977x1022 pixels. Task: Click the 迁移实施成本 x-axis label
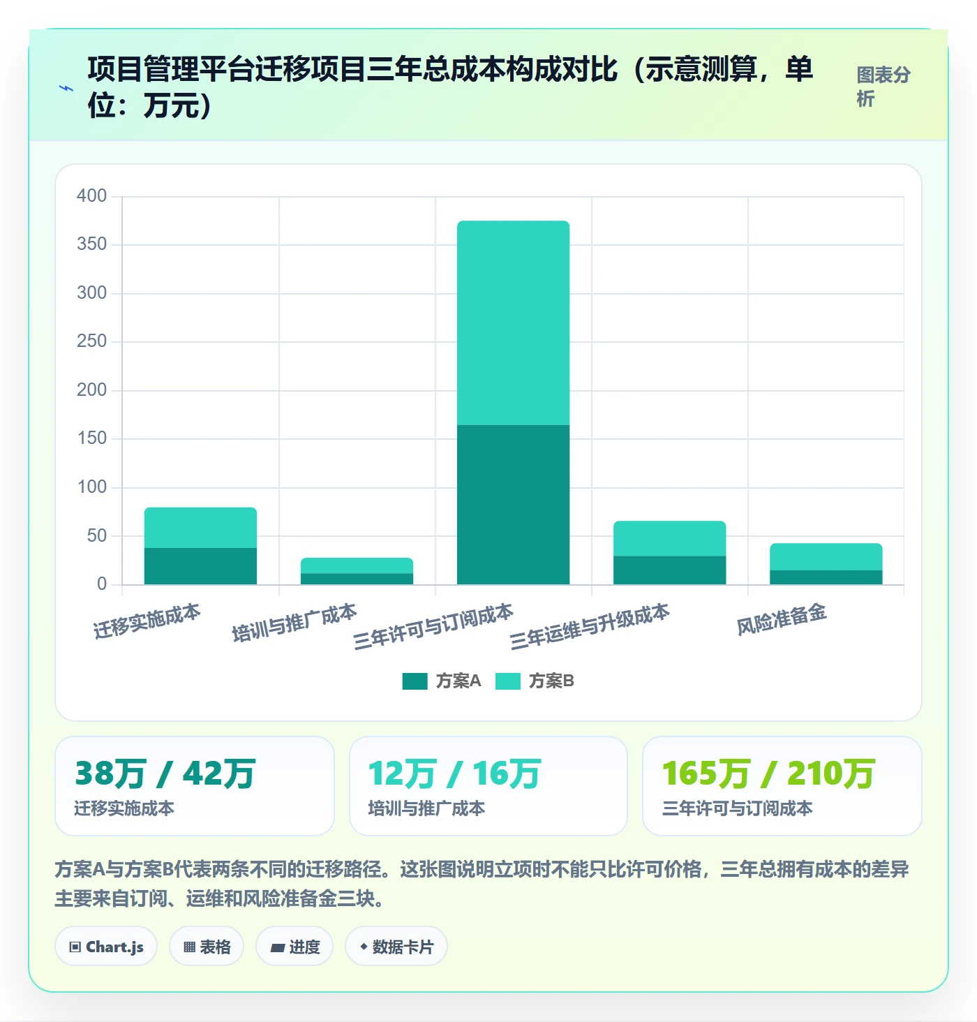pyautogui.click(x=147, y=621)
